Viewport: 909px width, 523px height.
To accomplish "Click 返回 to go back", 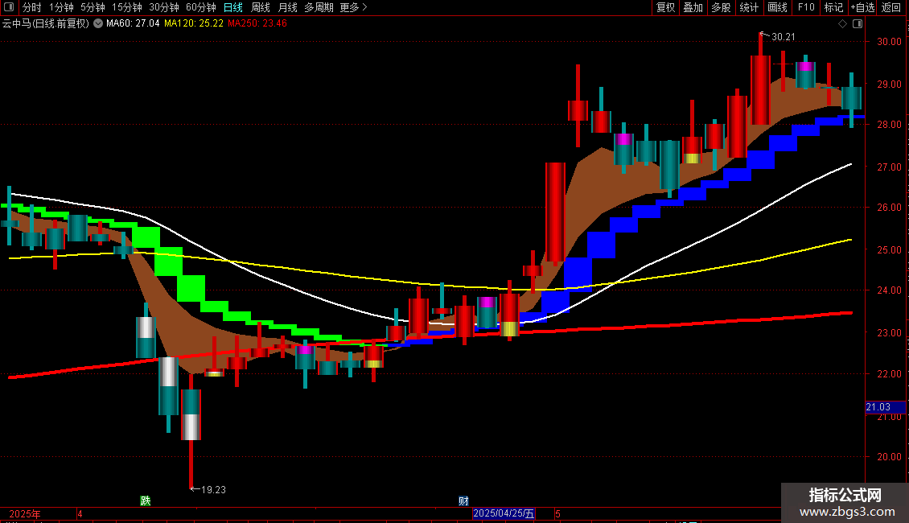I will tap(891, 7).
